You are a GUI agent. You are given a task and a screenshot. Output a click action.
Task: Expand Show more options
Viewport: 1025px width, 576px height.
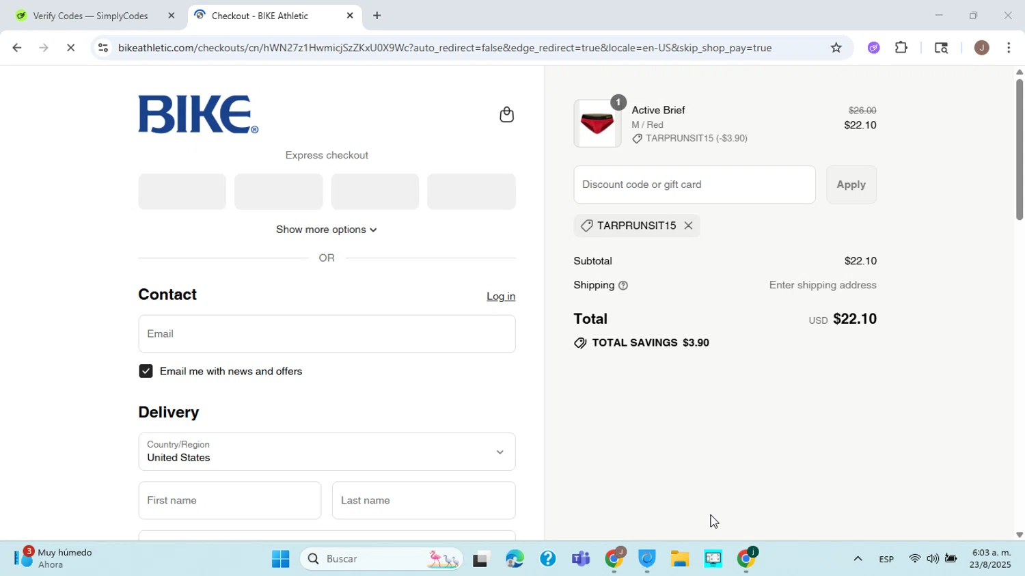pos(327,230)
